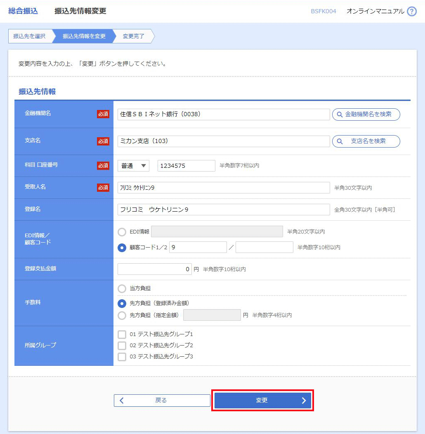
Task: Go to the 振込先を選択 step tab
Action: click(29, 36)
